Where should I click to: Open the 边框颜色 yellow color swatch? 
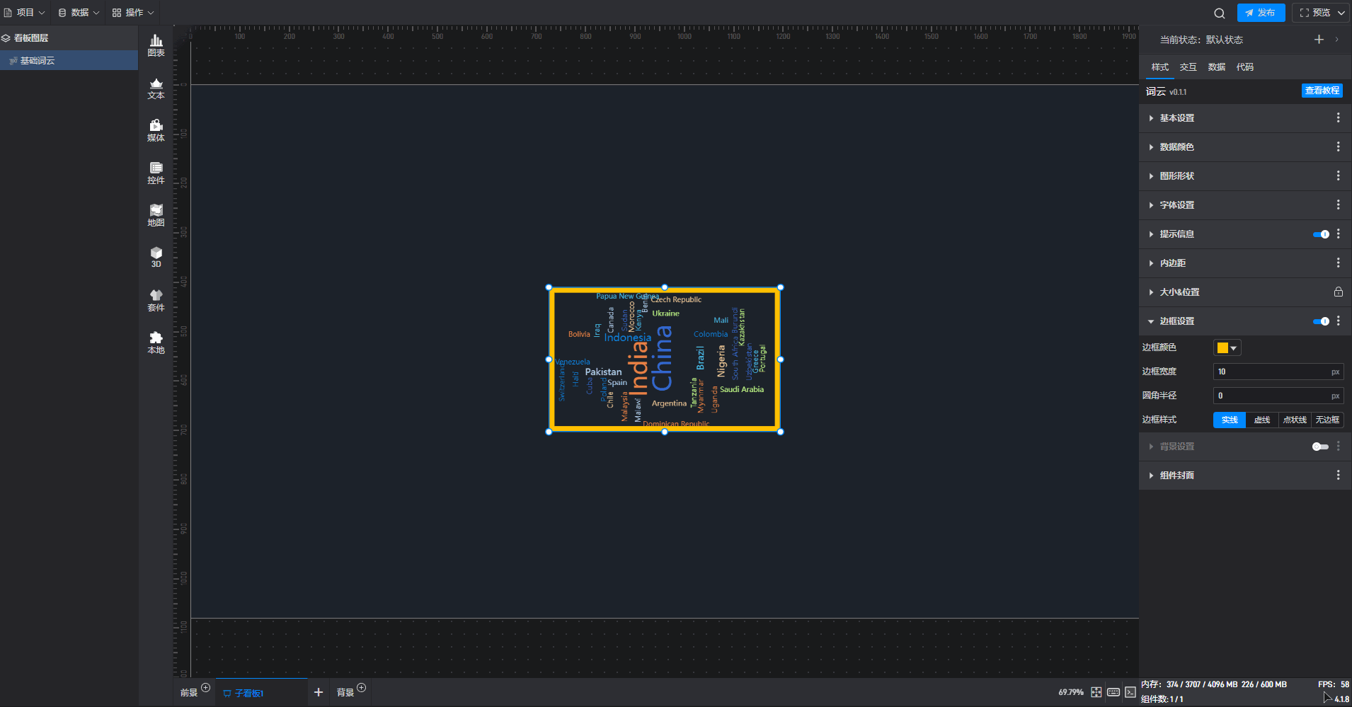click(1227, 347)
